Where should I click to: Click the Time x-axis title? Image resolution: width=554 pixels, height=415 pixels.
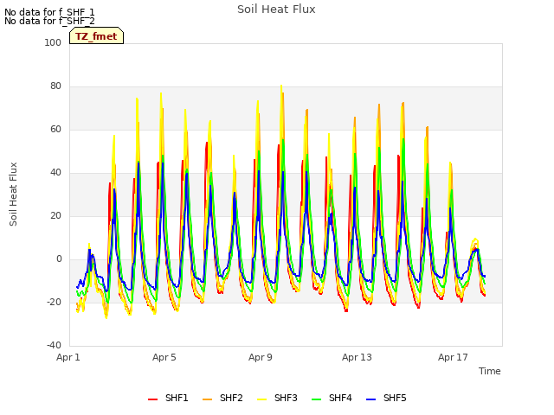click(490, 371)
